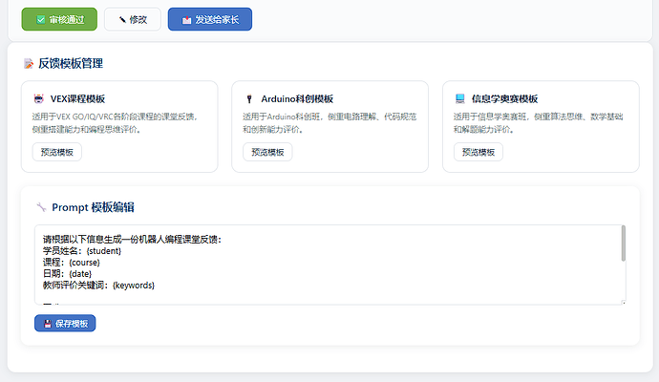
Task: Click the Prompt 模板编辑 heading
Action: [93, 207]
